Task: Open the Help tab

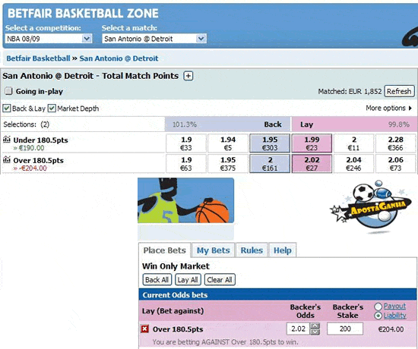Action: coord(283,250)
